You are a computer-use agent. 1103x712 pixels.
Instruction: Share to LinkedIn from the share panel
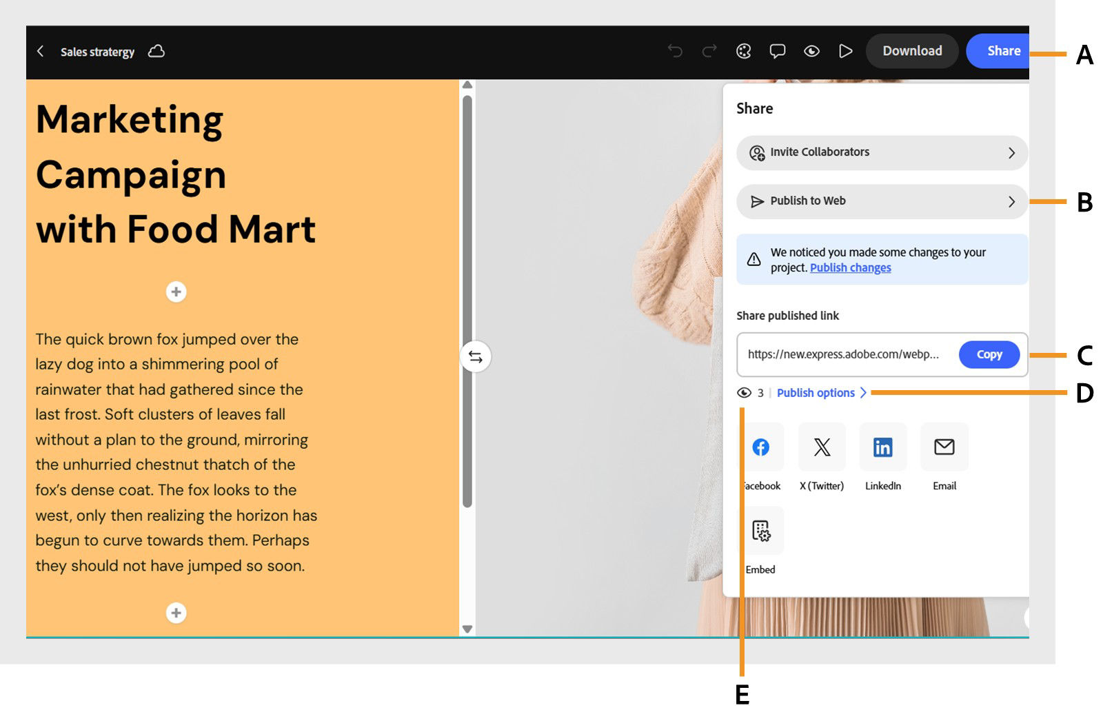883,447
